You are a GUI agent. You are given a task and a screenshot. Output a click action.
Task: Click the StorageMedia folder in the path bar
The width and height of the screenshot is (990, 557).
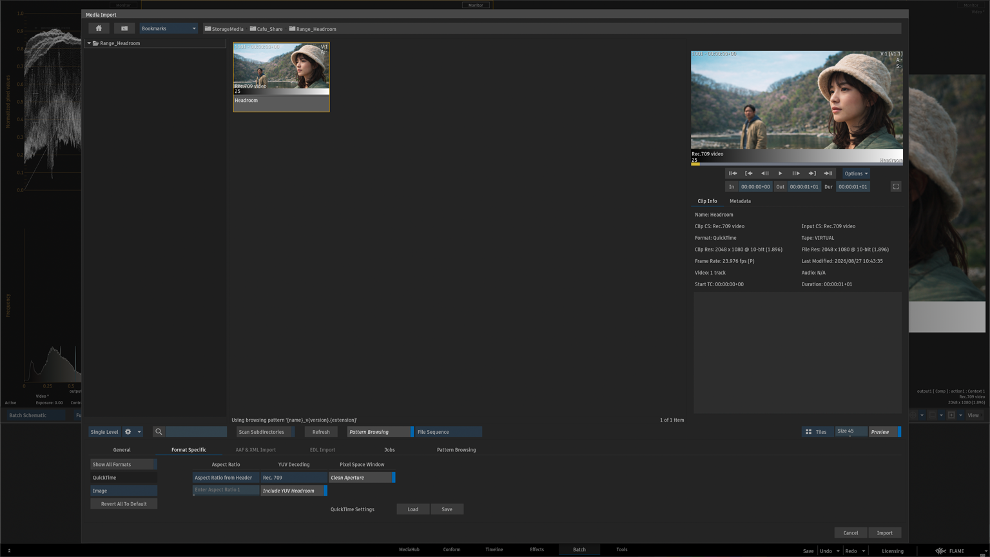(x=224, y=29)
